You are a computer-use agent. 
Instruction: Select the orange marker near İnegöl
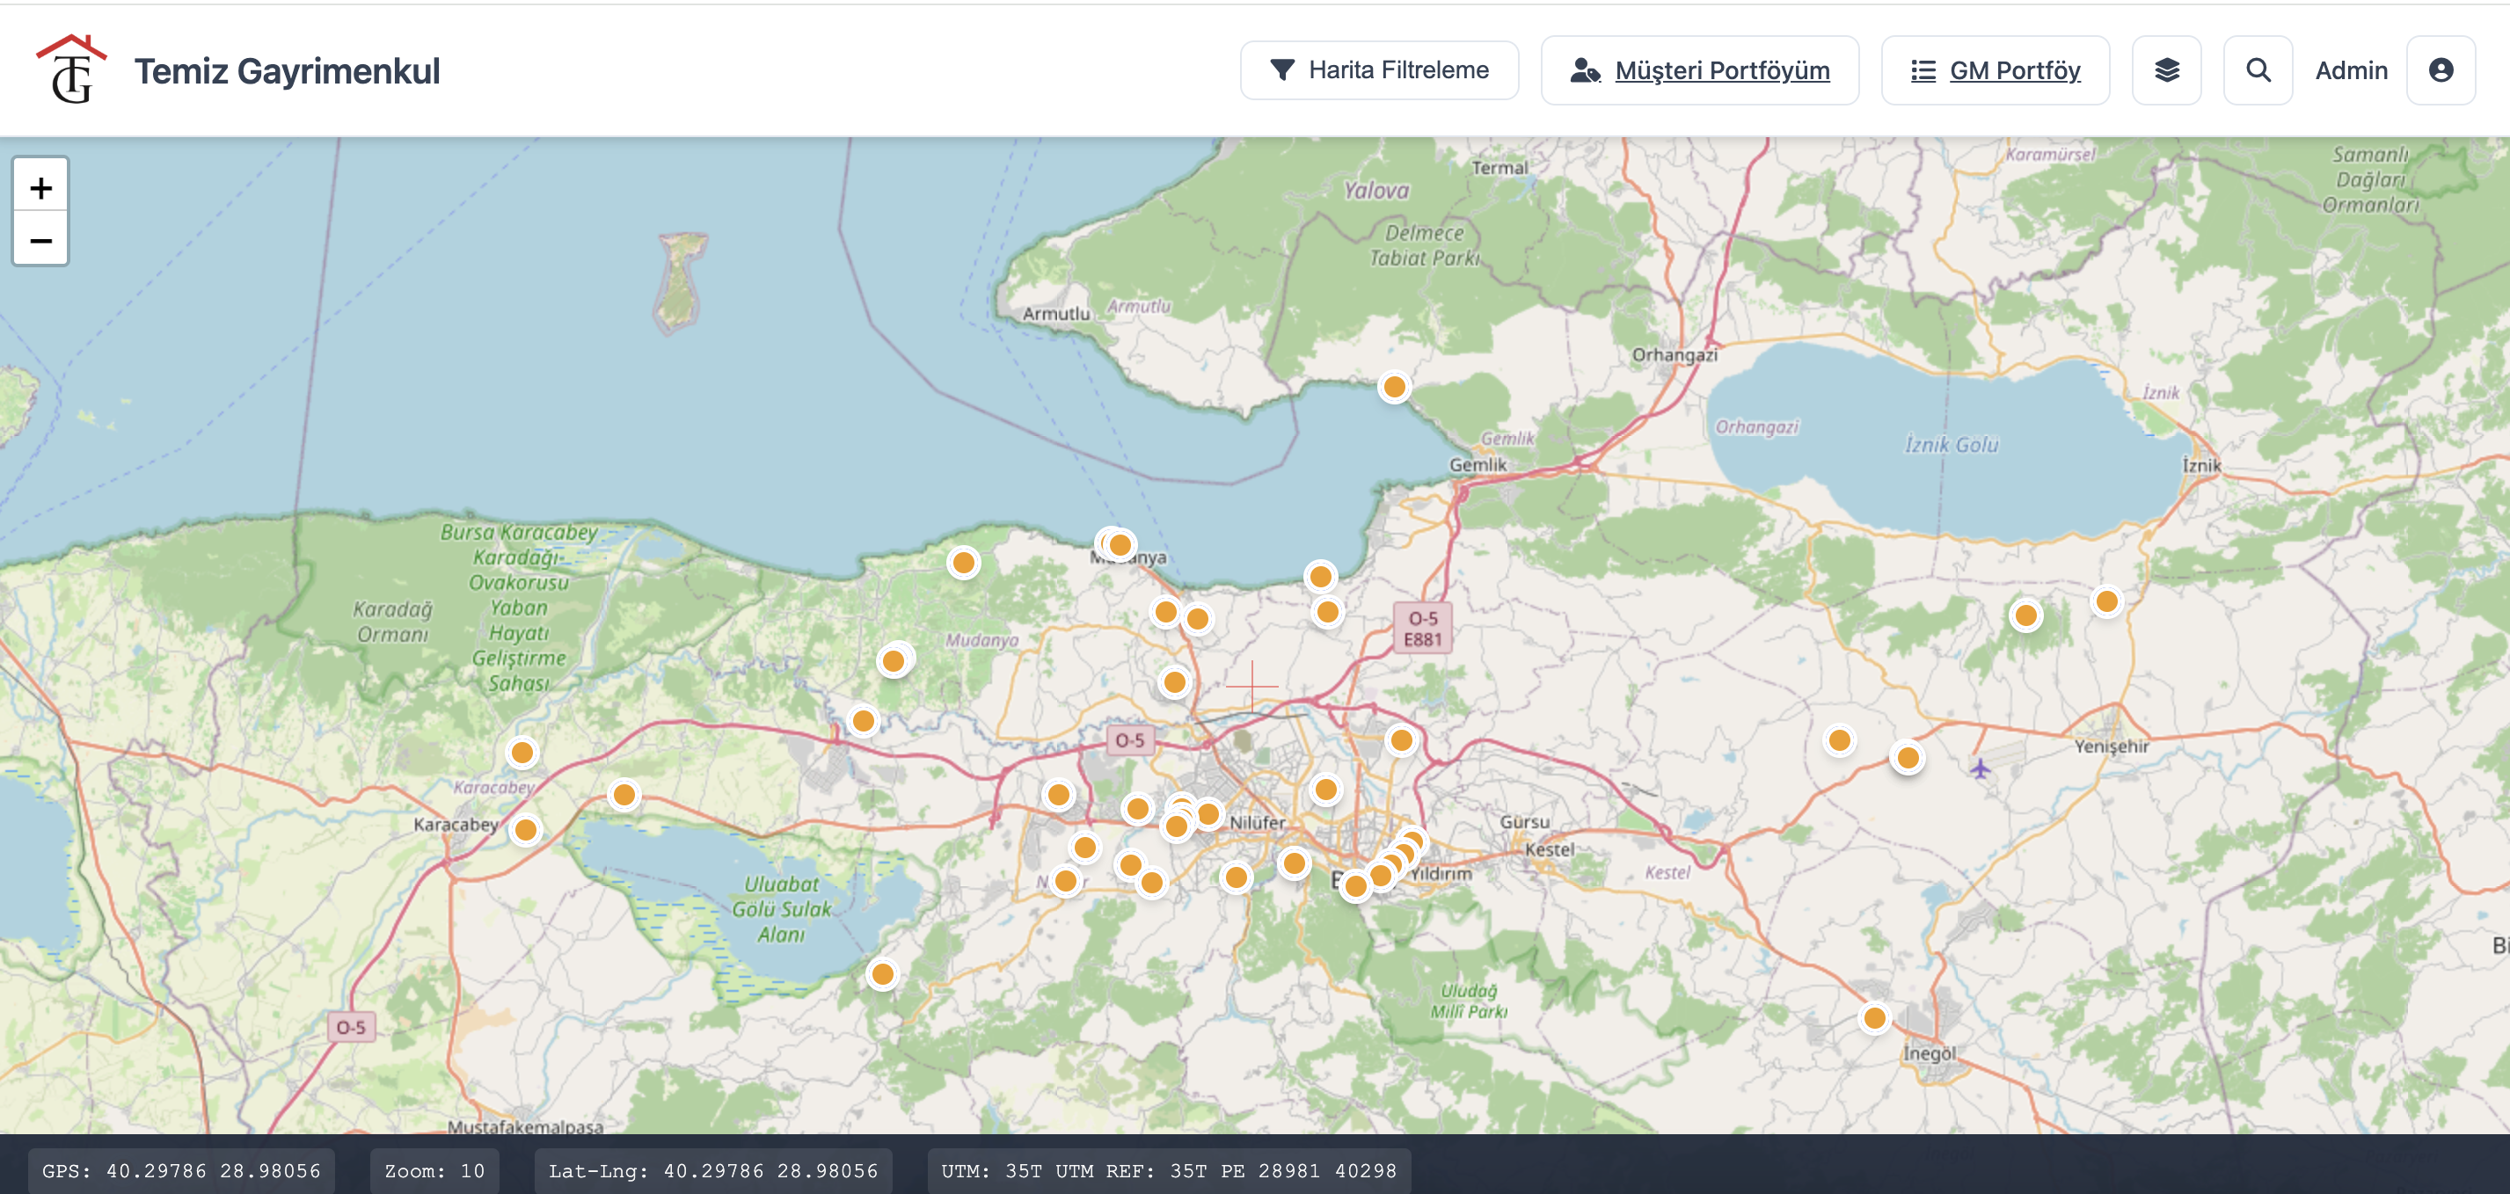coord(1874,1018)
